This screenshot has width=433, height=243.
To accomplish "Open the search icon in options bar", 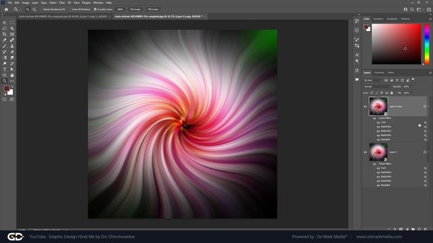I will 412,9.
